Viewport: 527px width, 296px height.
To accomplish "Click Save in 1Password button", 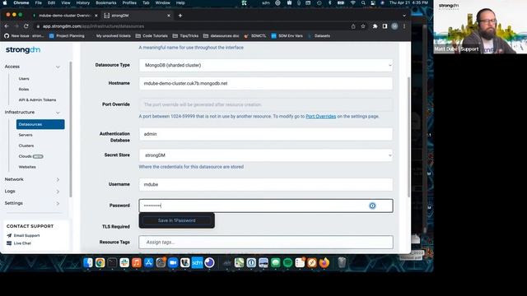I will (177, 220).
